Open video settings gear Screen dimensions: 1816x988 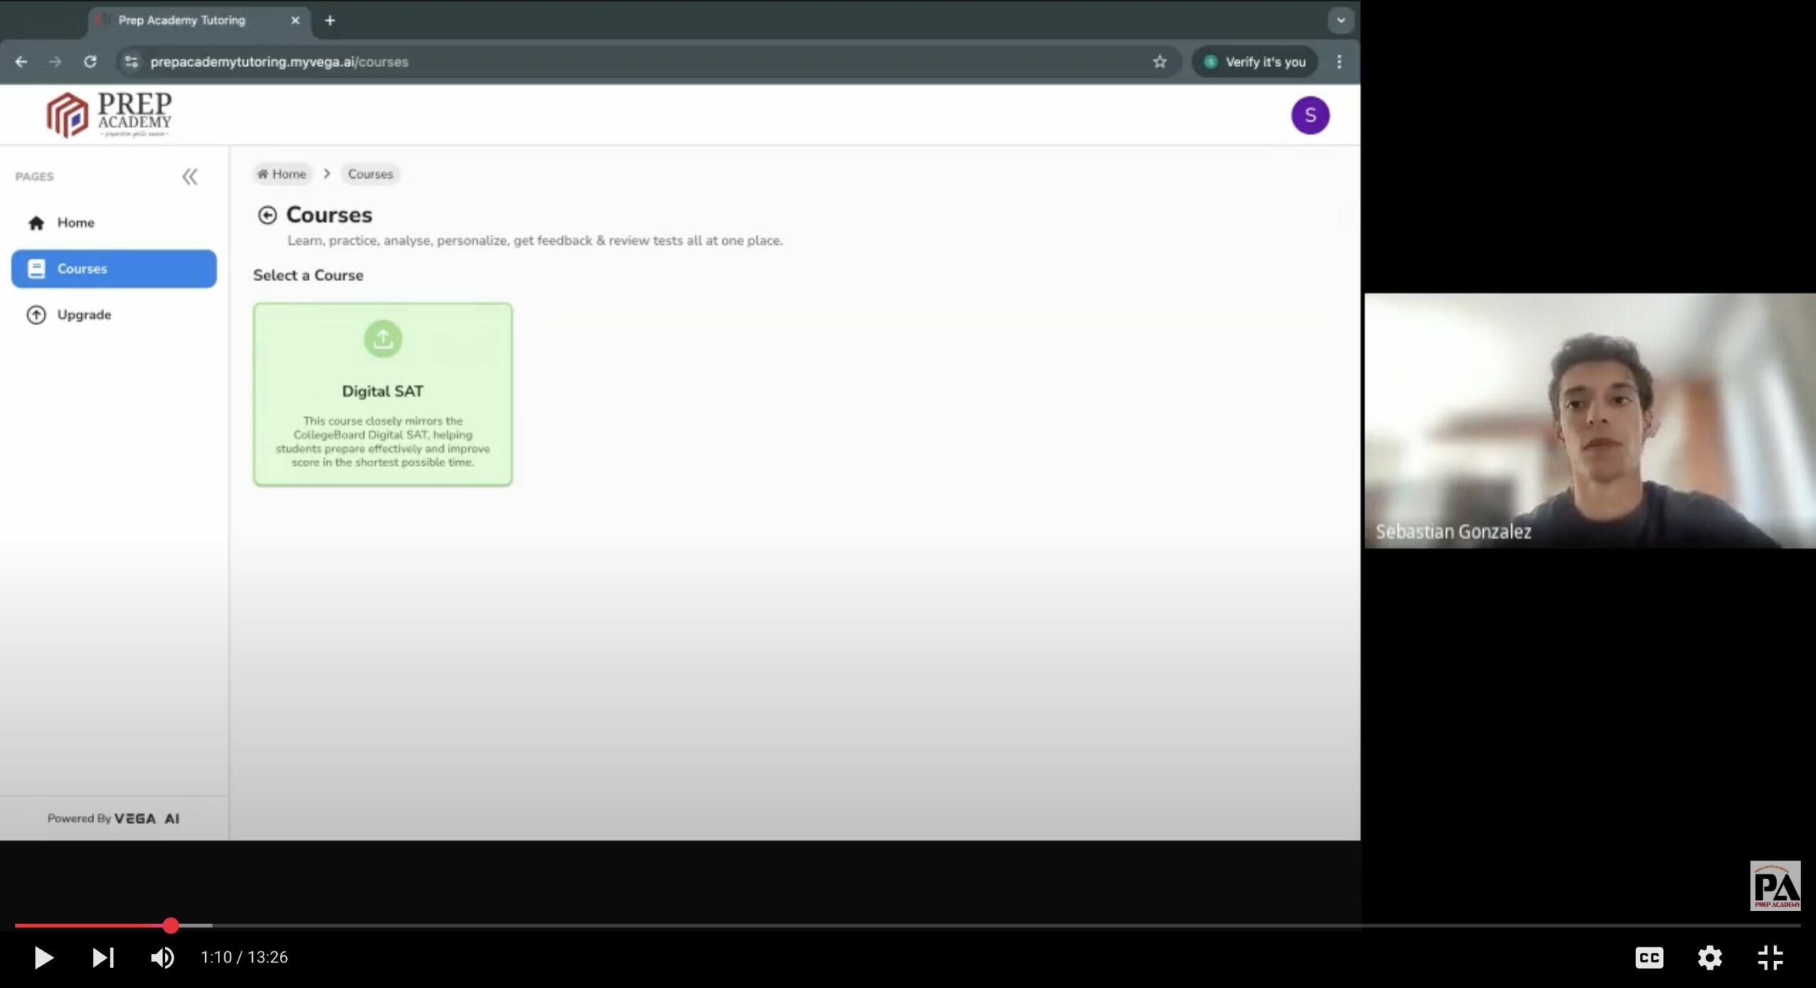(1709, 957)
